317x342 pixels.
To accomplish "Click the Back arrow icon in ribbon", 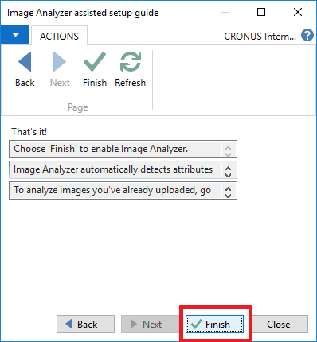I will pos(25,62).
